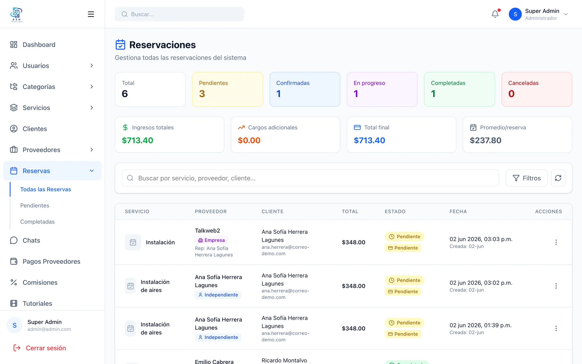Click the Reservaciones page title icon

coord(120,45)
